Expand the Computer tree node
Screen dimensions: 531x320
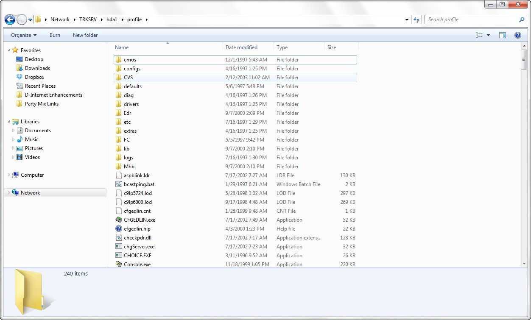[9, 175]
